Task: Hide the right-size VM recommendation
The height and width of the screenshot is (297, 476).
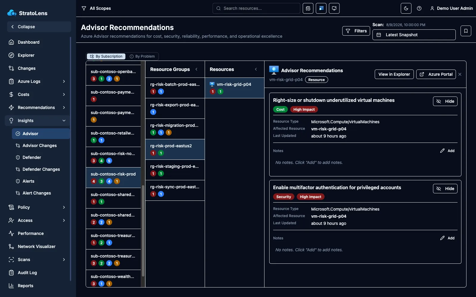Action: (445, 101)
